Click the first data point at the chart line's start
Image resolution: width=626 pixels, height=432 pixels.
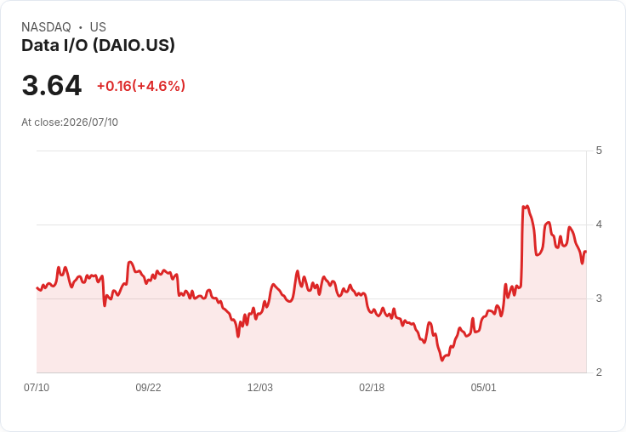pyautogui.click(x=37, y=287)
